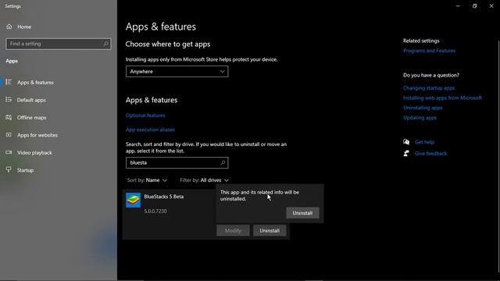Open Uninstalling apps help link
Screen dimensions: 500x281
[423, 108]
